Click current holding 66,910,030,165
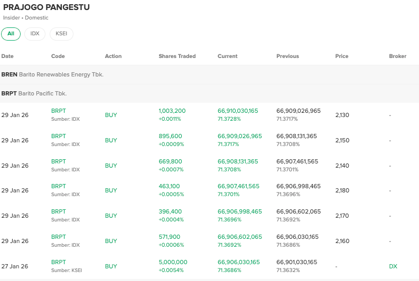The image size is (419, 281). pyautogui.click(x=238, y=111)
